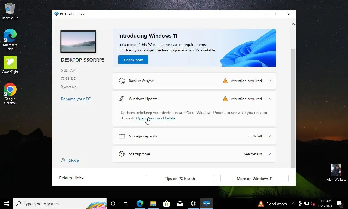
Task: Open Microsoft Store from the taskbar
Action: [167, 204]
